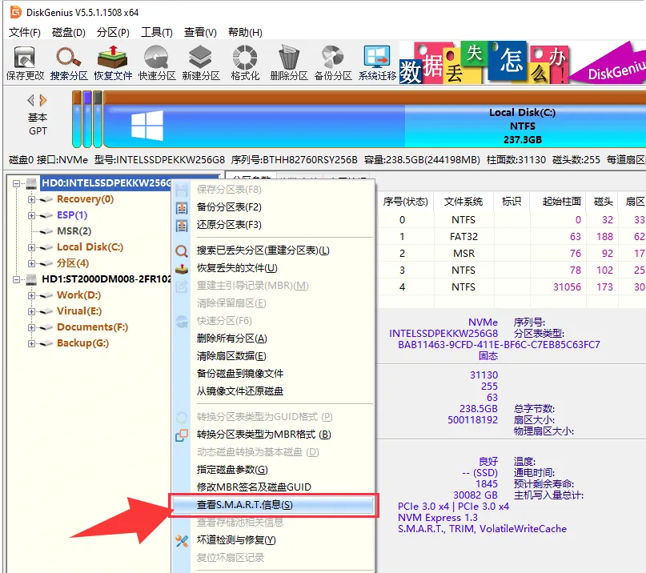Click starting cylinder value 31056
This screenshot has height=573, width=646.
(x=567, y=287)
